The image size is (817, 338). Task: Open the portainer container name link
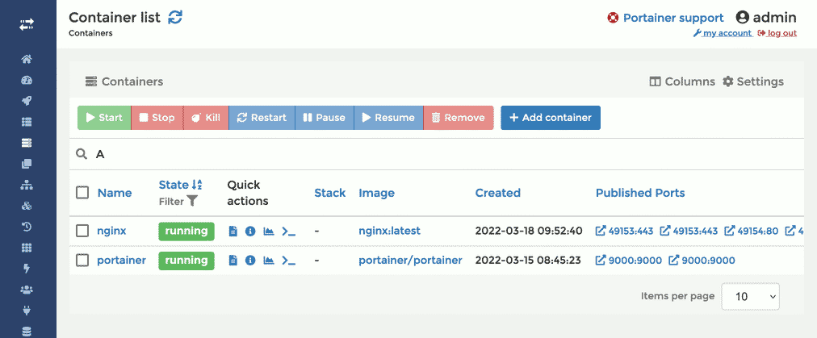[121, 260]
